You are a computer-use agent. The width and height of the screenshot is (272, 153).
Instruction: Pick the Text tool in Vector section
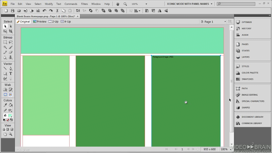(x=11, y=74)
